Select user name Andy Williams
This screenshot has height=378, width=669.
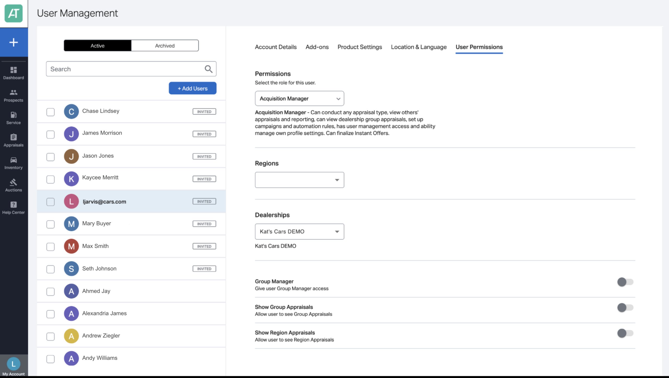click(x=100, y=358)
